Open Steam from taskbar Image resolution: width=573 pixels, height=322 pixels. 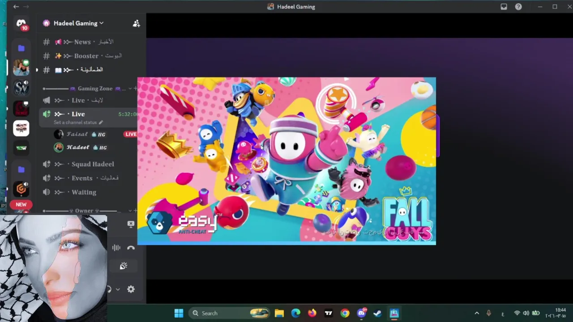coord(377,313)
